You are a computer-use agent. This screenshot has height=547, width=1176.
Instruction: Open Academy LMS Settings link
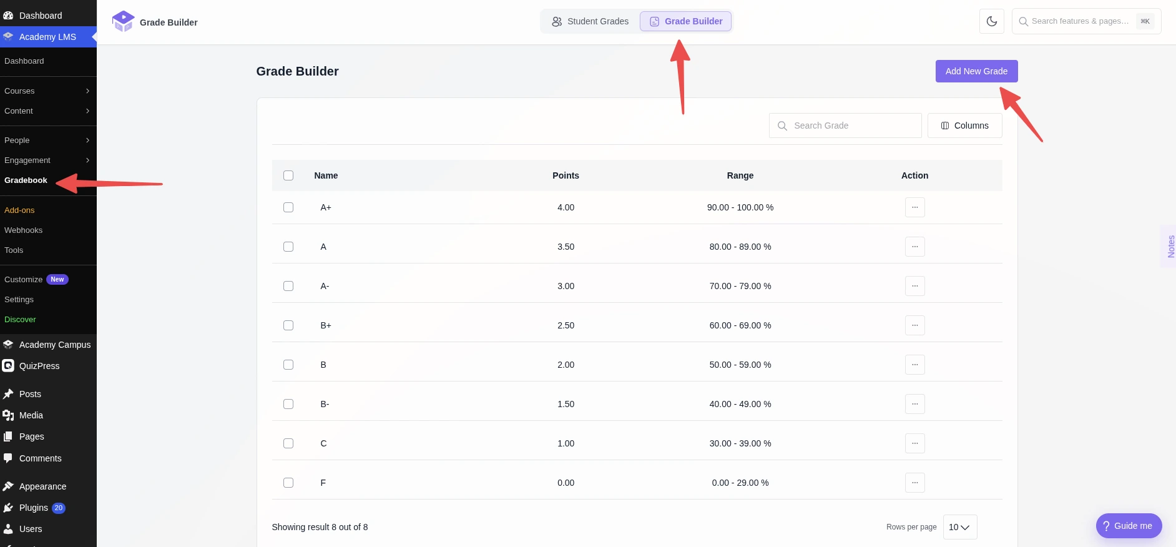click(x=19, y=300)
